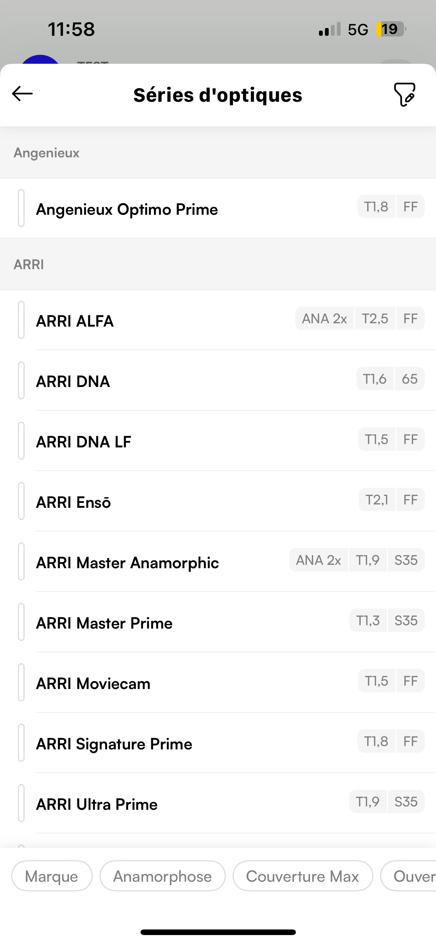436x944 pixels.
Task: Tap the ANA 2x badge on ARRI ALFA
Action: tap(324, 319)
